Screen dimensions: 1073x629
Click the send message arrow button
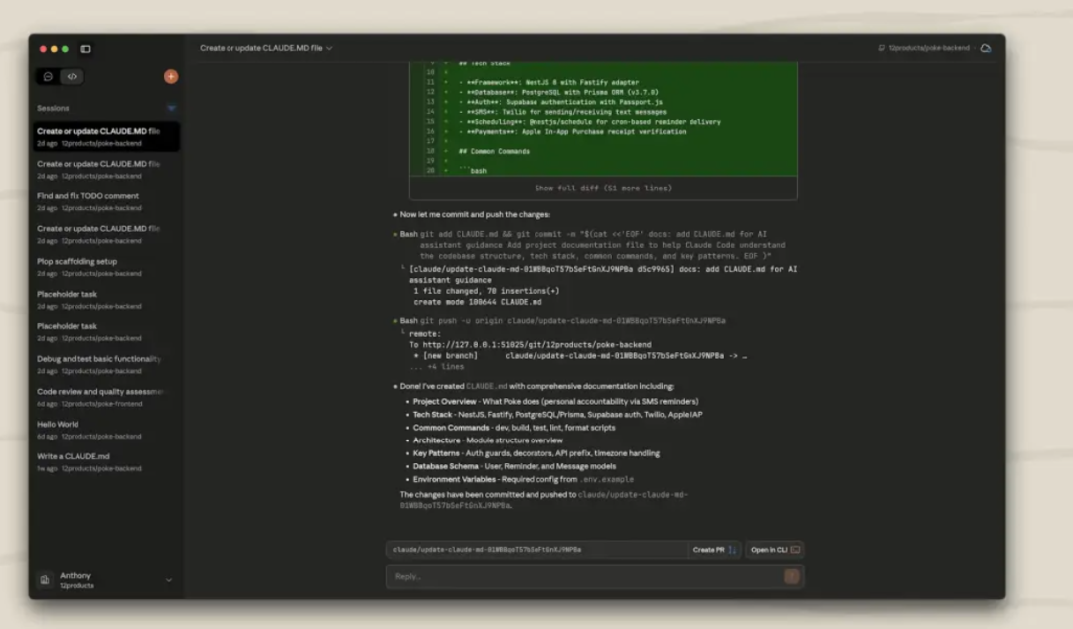pyautogui.click(x=792, y=577)
